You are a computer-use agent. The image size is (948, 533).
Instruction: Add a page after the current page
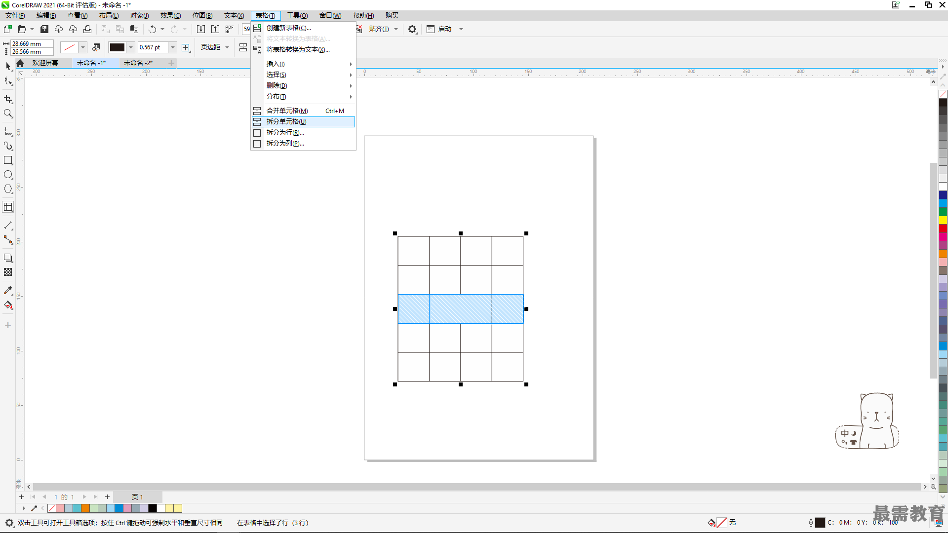point(107,497)
